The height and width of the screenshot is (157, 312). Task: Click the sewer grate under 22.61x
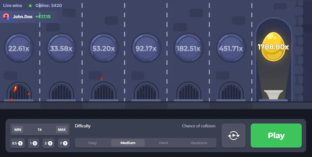click(x=19, y=92)
